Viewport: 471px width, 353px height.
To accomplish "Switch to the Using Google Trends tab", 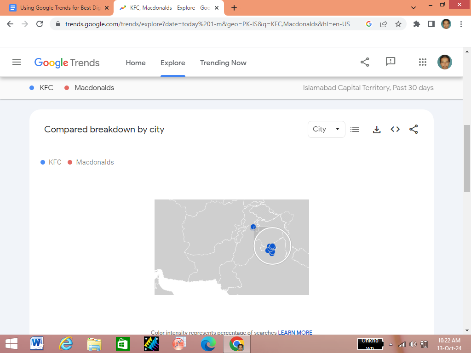I will [57, 8].
